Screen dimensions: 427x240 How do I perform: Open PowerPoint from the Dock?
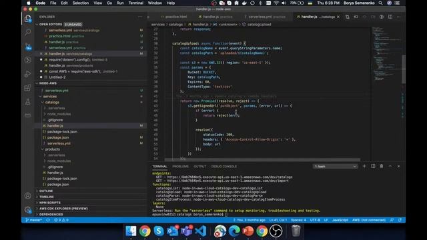pyautogui.click(x=248, y=231)
